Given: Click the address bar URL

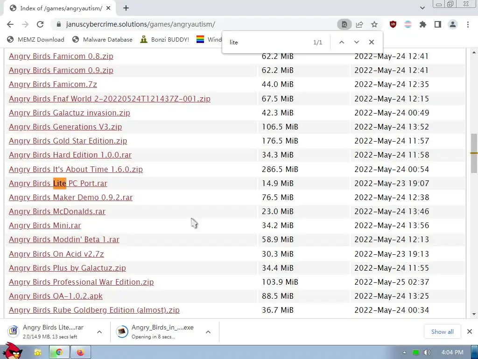Looking at the screenshot, I should tap(141, 24).
